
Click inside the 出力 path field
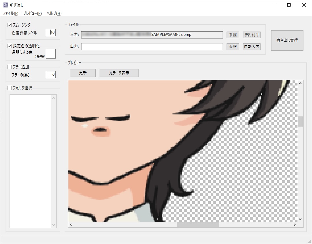pyautogui.click(x=152, y=46)
